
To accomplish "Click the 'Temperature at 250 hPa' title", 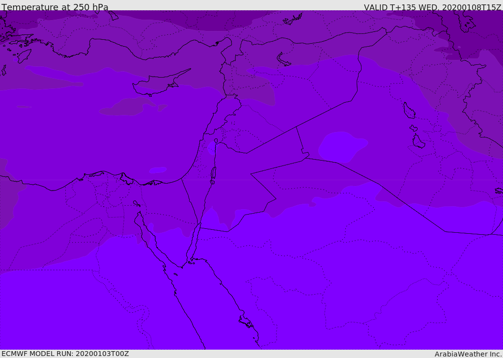I will tap(55, 7).
